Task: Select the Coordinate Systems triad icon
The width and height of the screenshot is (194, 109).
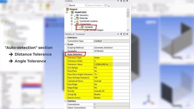Action: (77, 21)
